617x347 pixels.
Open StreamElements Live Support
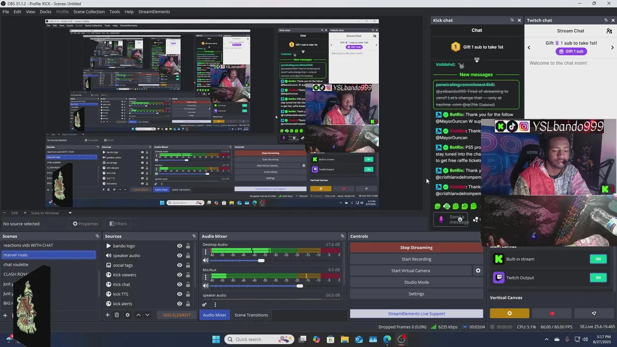pos(416,314)
